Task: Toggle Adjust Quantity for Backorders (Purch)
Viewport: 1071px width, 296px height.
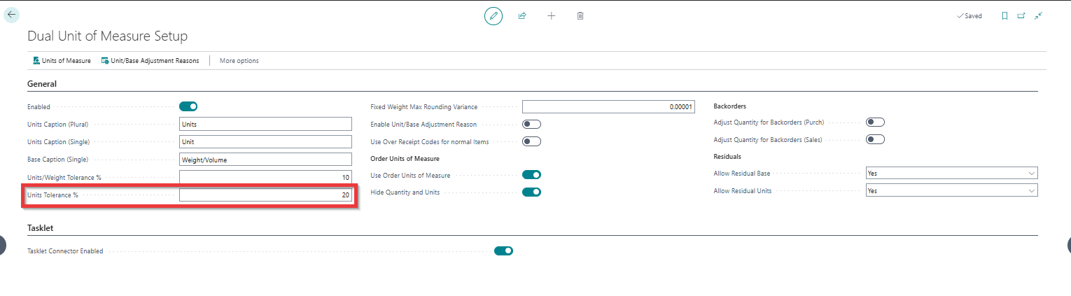Action: pos(875,122)
